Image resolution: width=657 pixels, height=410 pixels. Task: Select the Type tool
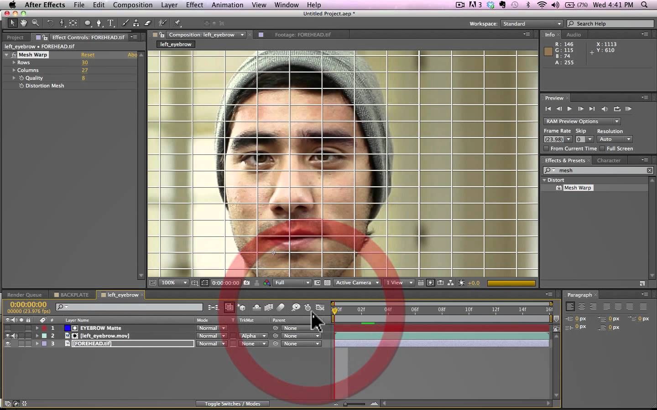click(x=110, y=23)
